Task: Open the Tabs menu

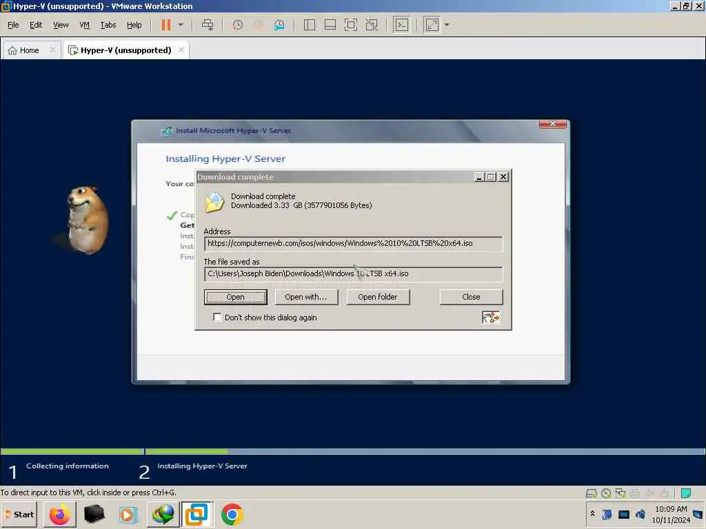Action: click(x=108, y=25)
